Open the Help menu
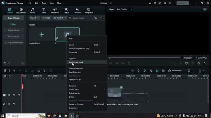 click(59, 3)
